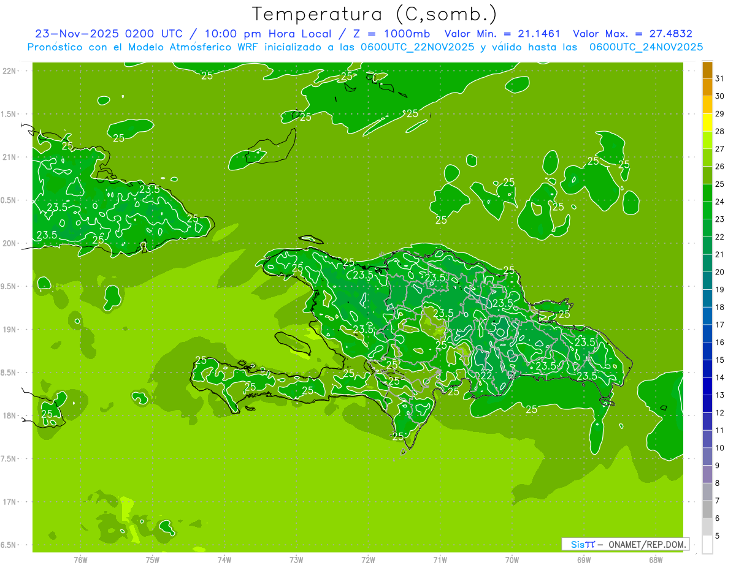Click the "18N" latitude axis label
736x568 pixels.
pyautogui.click(x=9, y=415)
